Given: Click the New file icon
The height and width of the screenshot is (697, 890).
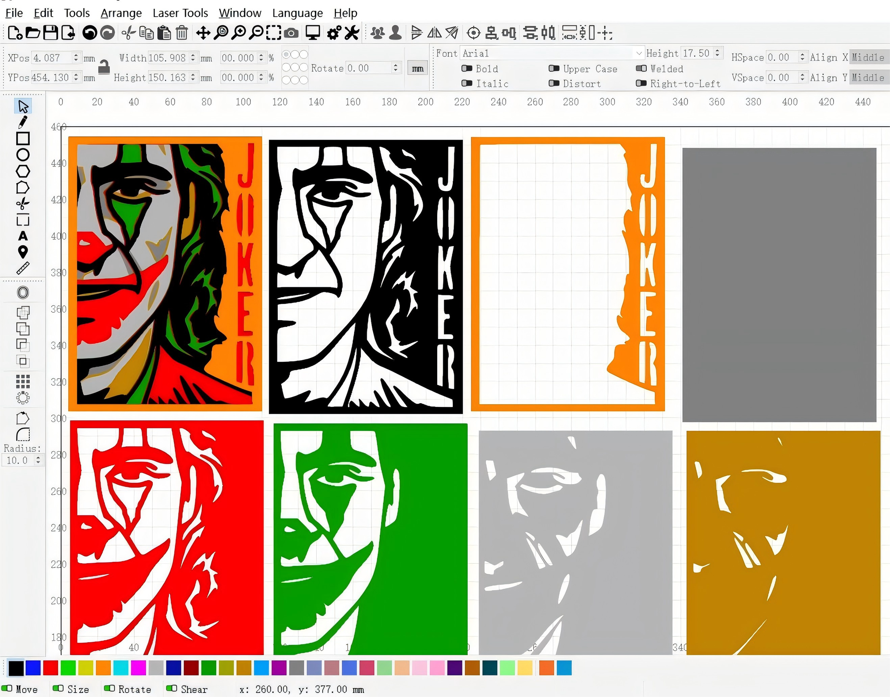Looking at the screenshot, I should [x=15, y=33].
